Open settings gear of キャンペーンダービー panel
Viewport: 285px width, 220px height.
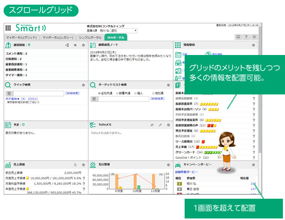point(253,164)
